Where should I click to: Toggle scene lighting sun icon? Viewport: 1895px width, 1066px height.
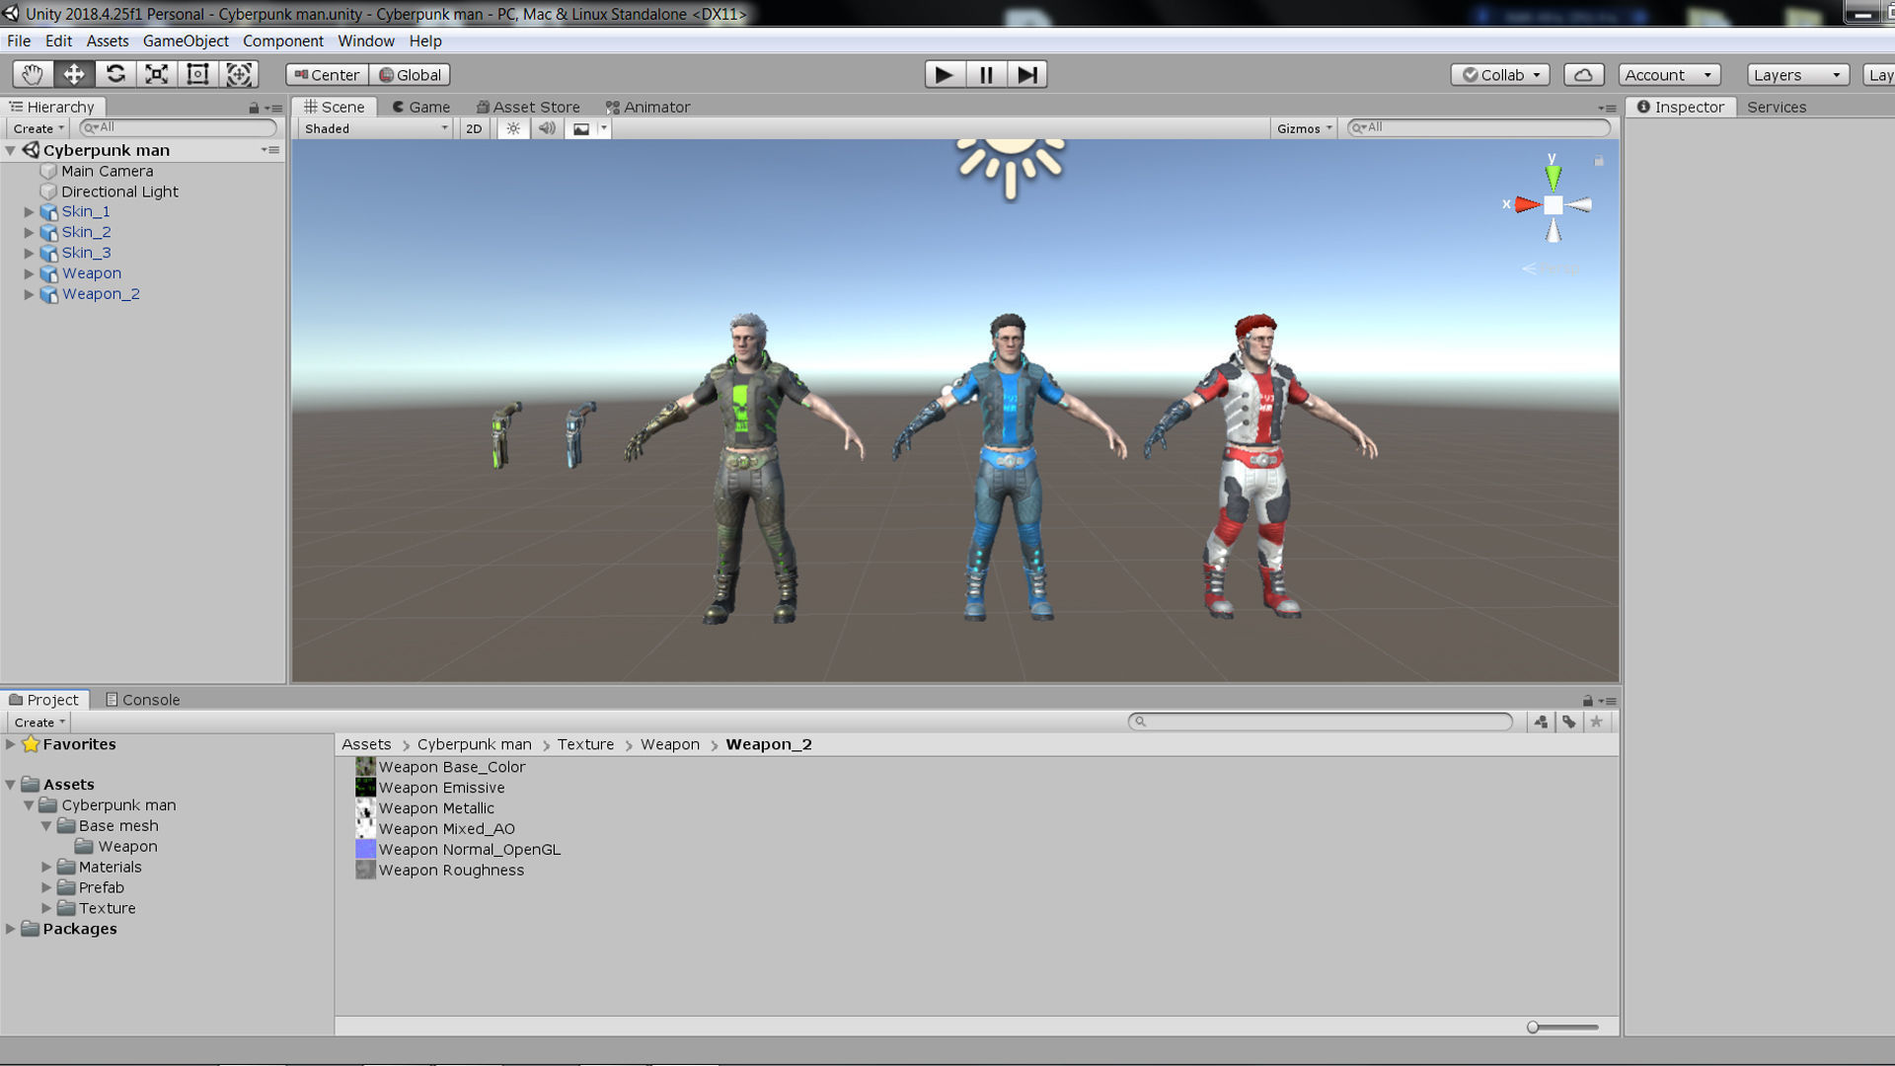click(513, 128)
